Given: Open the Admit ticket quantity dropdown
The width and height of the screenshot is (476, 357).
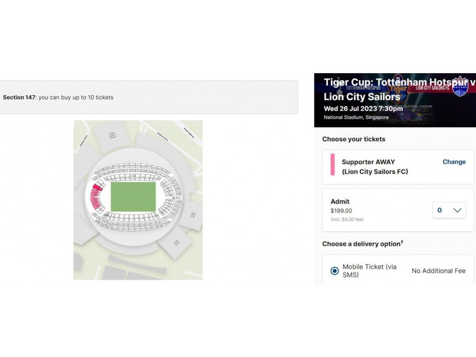Looking at the screenshot, I should tap(449, 210).
